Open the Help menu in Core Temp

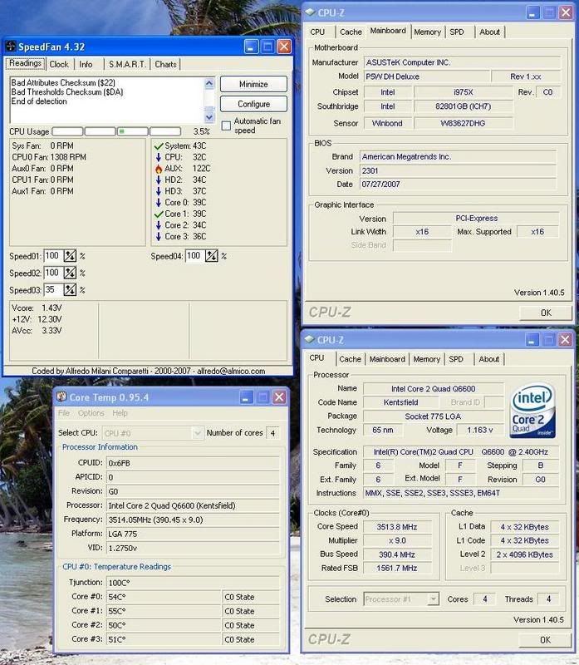point(120,413)
